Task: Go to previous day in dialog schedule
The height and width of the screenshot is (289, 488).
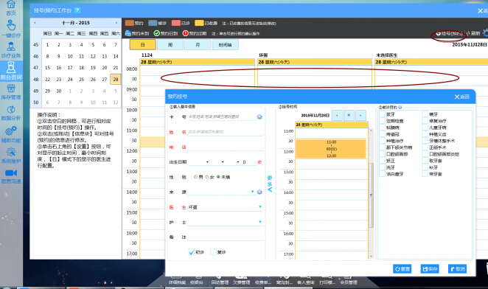Action: coord(337,115)
